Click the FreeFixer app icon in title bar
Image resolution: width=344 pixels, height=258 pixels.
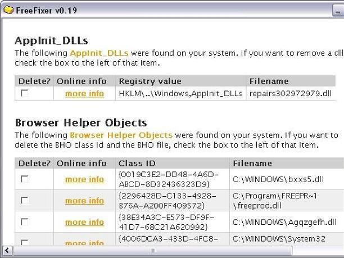(8, 10)
